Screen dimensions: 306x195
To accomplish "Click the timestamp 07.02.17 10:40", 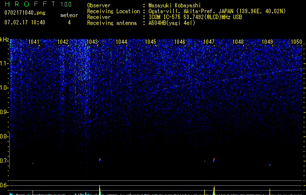I will 25,22.
